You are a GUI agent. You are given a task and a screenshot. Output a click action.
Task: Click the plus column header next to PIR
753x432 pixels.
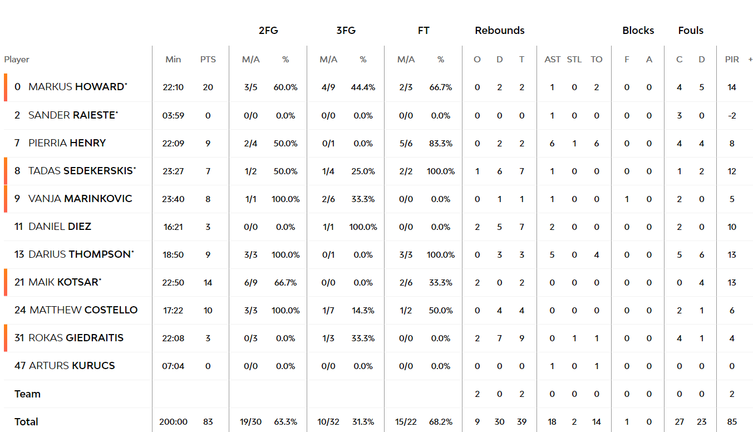[750, 60]
